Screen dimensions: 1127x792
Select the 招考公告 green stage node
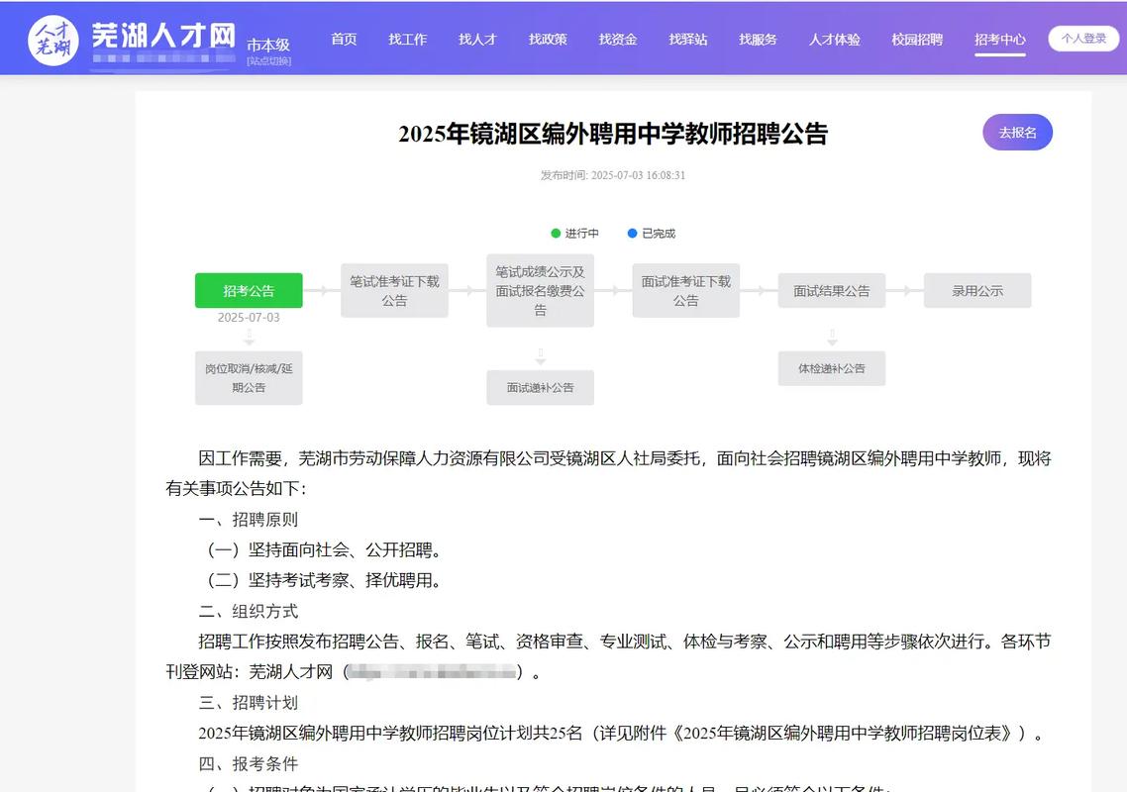pos(249,290)
